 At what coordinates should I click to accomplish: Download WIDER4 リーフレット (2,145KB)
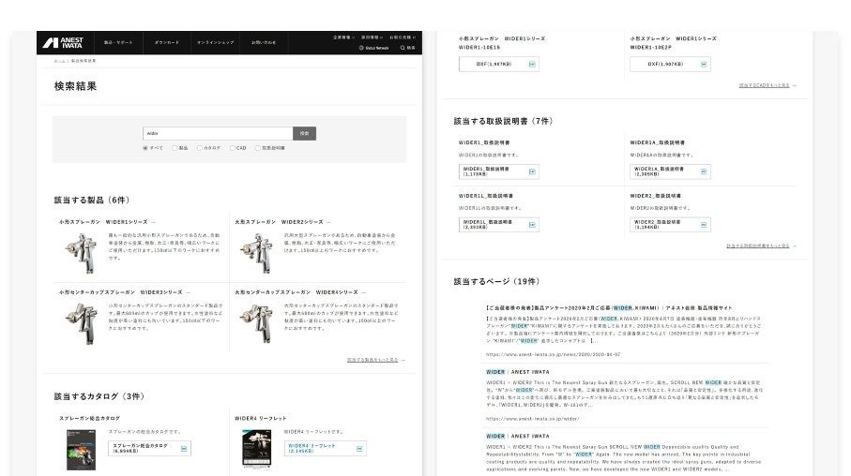[325, 448]
